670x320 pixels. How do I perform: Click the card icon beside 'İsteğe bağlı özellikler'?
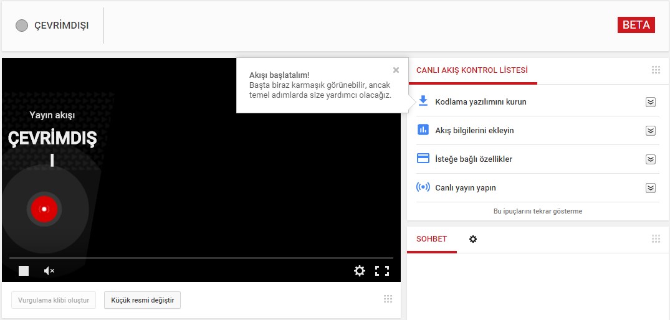click(x=423, y=159)
